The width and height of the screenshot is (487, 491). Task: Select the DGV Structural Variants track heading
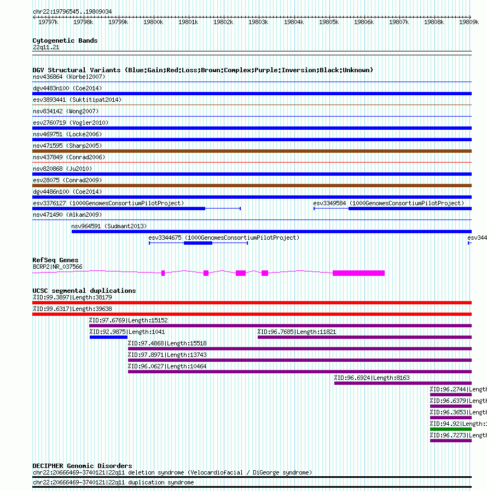pyautogui.click(x=203, y=70)
